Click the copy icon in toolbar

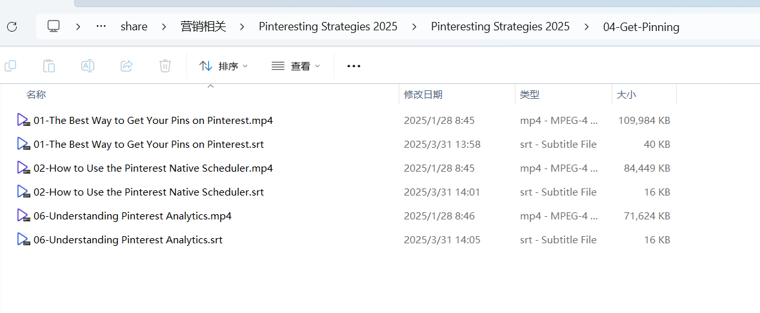pos(10,66)
